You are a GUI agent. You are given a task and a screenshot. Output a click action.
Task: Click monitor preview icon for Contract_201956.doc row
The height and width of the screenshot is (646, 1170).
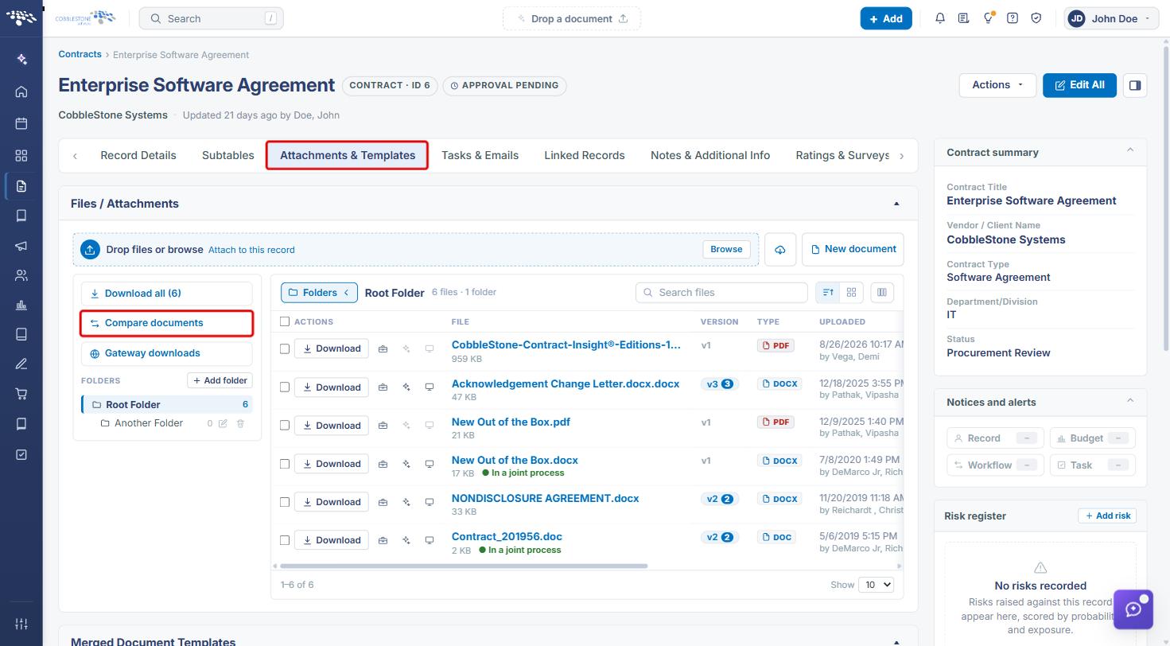coord(430,540)
